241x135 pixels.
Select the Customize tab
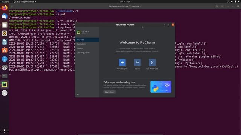pos(87,44)
